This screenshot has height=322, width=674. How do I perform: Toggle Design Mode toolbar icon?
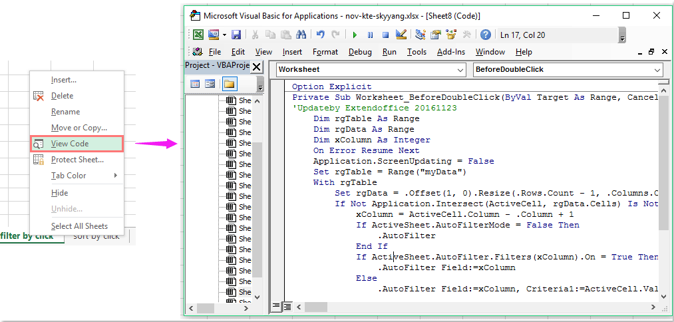[x=401, y=35]
